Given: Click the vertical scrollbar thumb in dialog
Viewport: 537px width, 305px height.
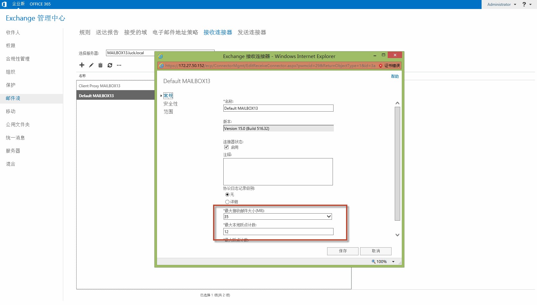Looking at the screenshot, I should [x=397, y=164].
